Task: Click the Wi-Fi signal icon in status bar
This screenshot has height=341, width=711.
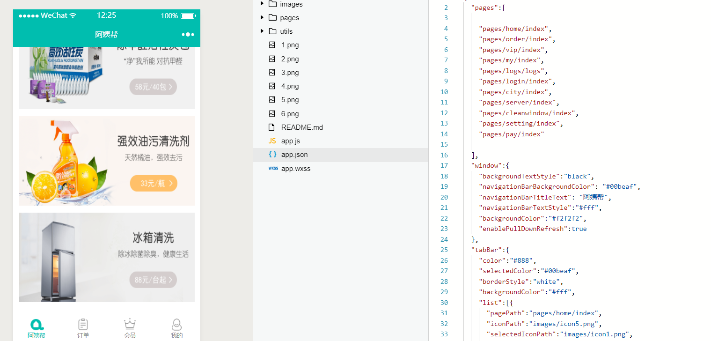Action: coord(73,15)
